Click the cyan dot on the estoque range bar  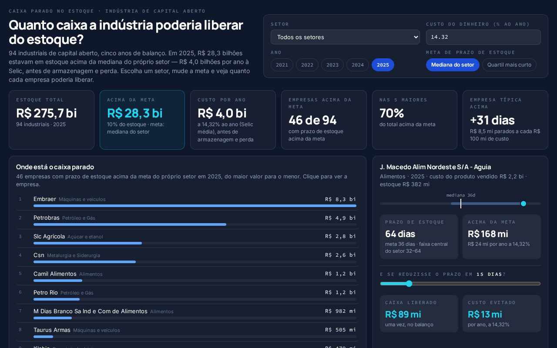[x=523, y=204]
